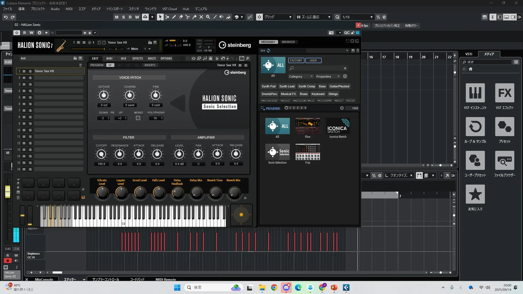Open the MIDI menu in menu bar
The width and height of the screenshot is (523, 294).
[69, 9]
